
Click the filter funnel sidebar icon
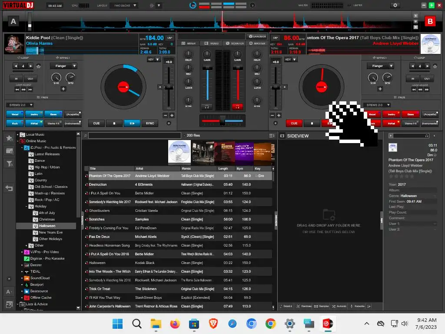pos(10,164)
